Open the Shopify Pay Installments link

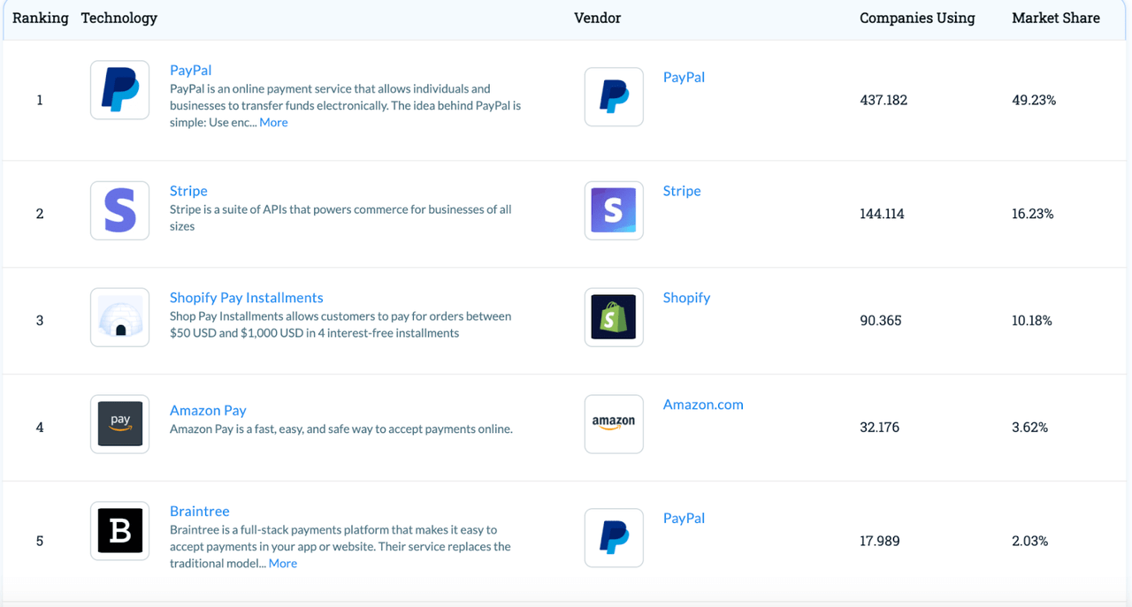[x=247, y=298]
